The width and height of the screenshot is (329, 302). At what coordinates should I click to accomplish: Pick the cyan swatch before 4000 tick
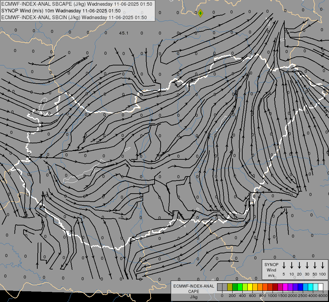[311, 287]
